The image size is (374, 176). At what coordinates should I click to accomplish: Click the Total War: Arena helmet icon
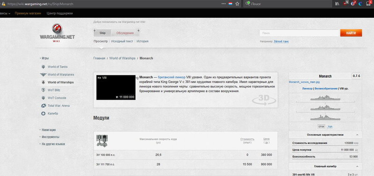pyautogui.click(x=43, y=106)
